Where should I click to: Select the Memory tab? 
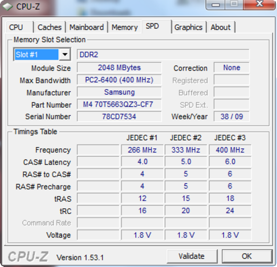pos(125,28)
